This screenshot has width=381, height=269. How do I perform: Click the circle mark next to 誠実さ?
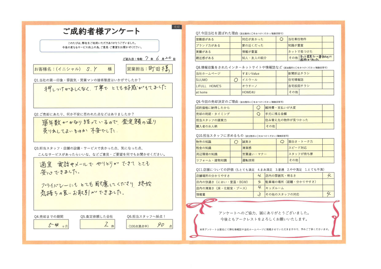(281, 141)
